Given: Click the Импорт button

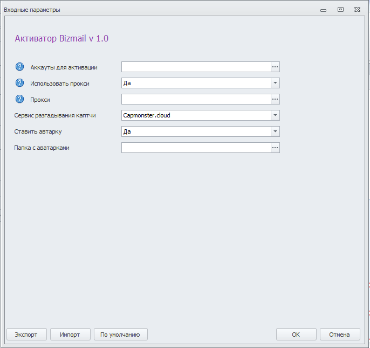Looking at the screenshot, I should click(x=70, y=335).
